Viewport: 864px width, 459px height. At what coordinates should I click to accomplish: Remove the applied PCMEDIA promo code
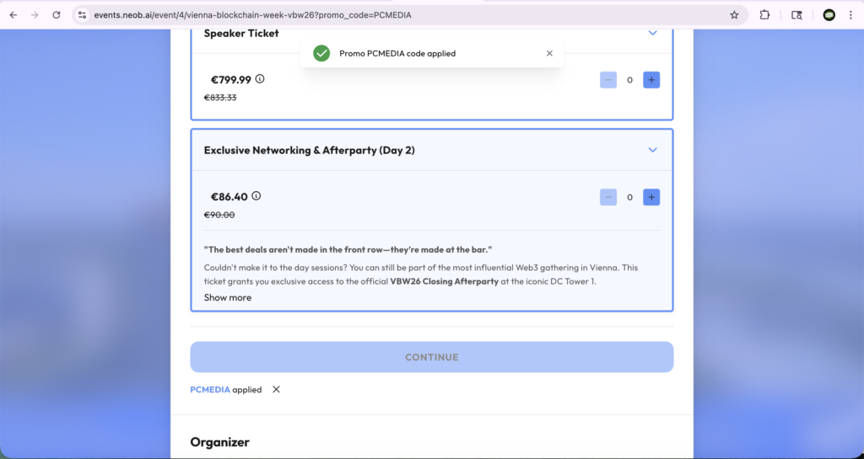pos(276,390)
